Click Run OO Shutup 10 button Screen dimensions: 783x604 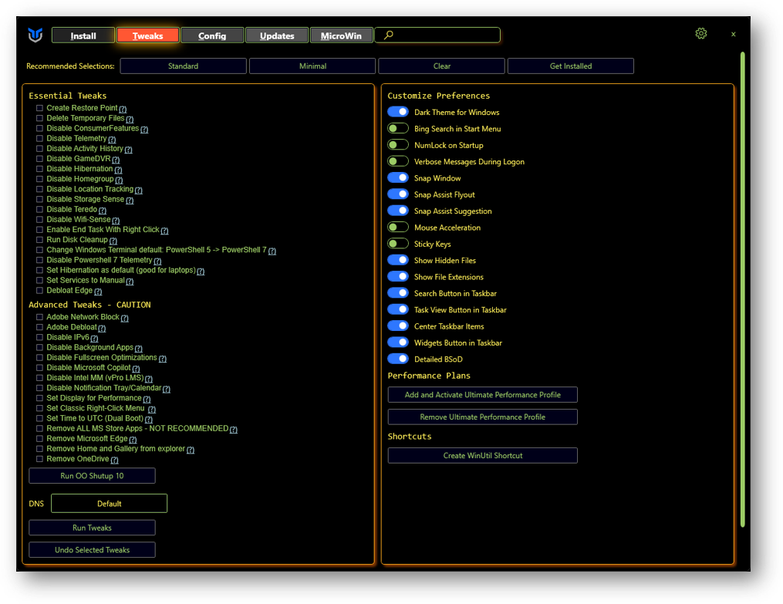click(x=92, y=476)
